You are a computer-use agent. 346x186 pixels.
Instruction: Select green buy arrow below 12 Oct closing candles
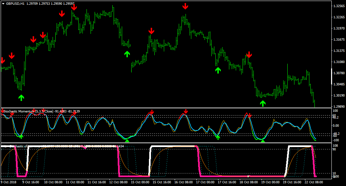click(x=127, y=54)
